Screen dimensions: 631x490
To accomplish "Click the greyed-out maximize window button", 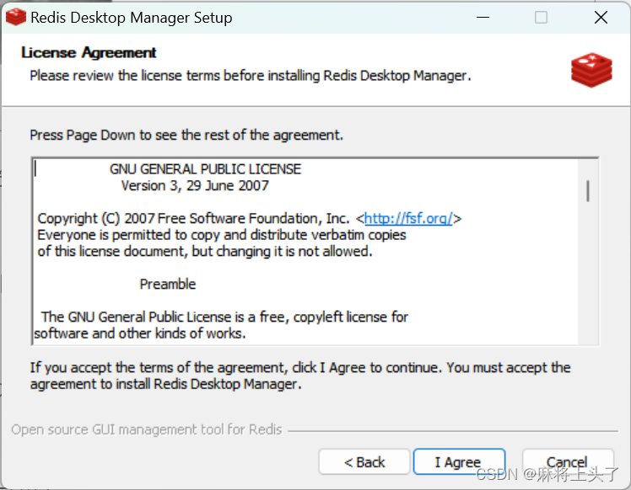I will click(541, 18).
